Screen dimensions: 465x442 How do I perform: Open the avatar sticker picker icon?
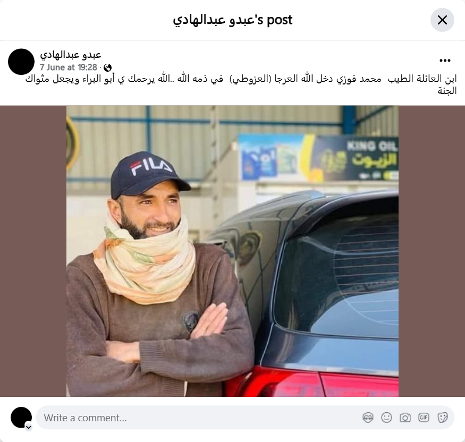(x=368, y=418)
